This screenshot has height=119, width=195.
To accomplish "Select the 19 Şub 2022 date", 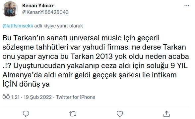I will [38, 97].
